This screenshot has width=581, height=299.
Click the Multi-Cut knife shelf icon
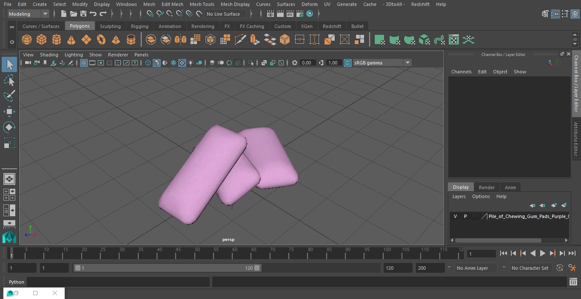click(x=240, y=40)
